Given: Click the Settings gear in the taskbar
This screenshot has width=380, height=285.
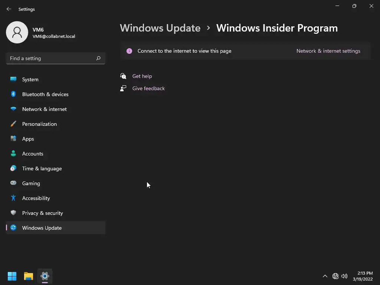Looking at the screenshot, I should coord(45,276).
